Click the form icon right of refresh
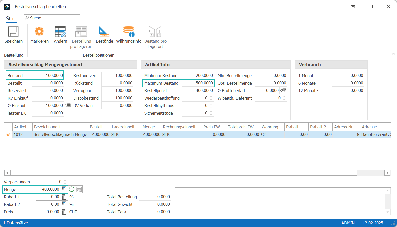 coord(79,189)
